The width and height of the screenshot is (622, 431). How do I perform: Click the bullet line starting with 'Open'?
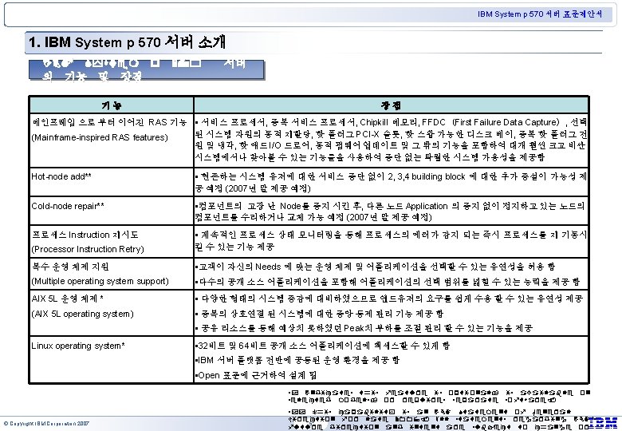[x=255, y=375]
